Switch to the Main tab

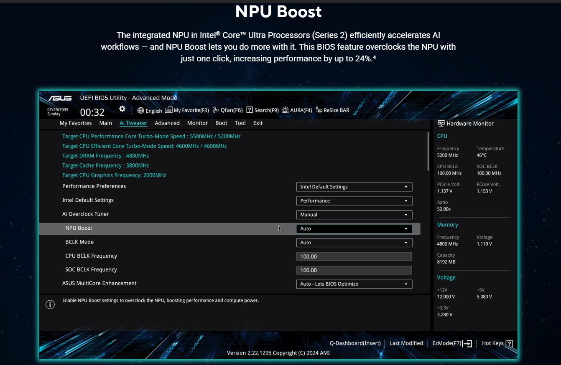(x=106, y=123)
